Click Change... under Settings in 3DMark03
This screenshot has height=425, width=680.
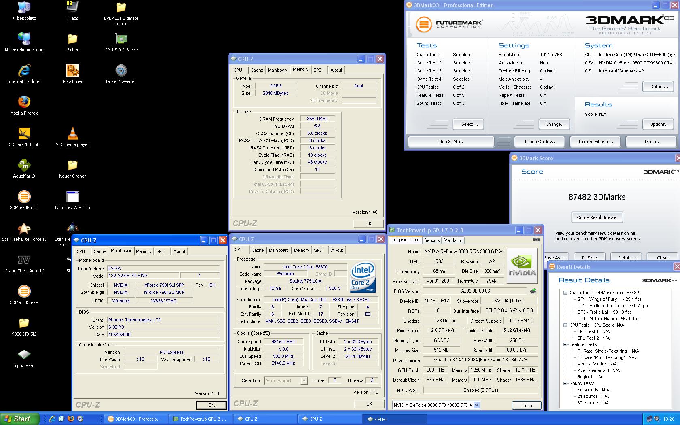555,124
